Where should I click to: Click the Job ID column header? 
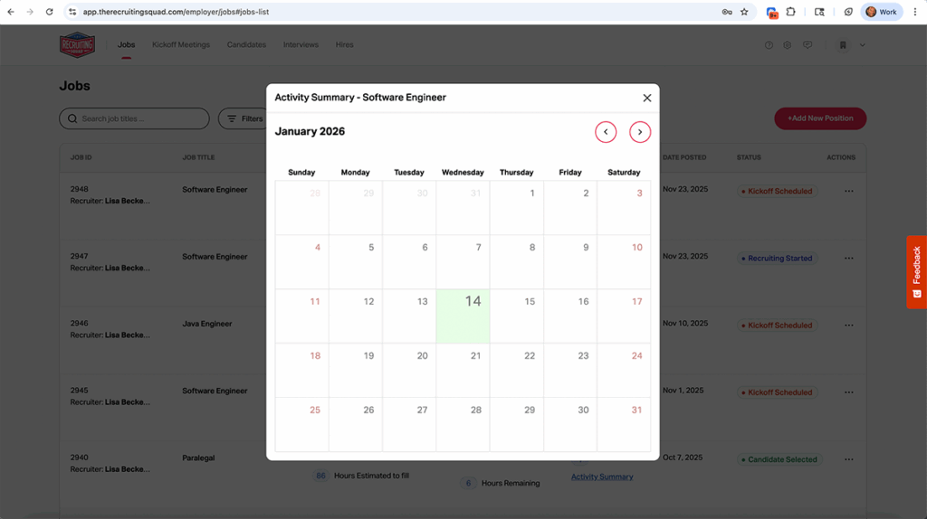[x=81, y=157]
